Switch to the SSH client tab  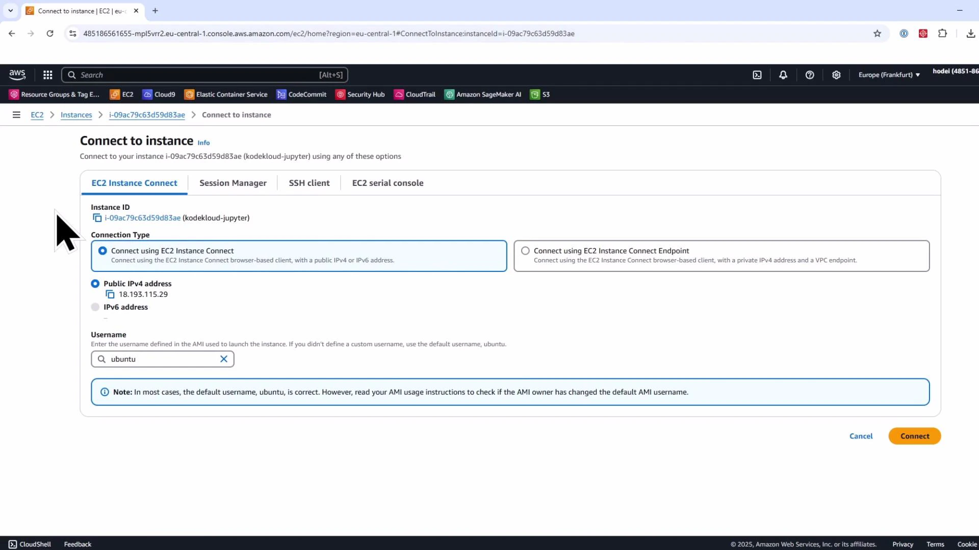(308, 183)
